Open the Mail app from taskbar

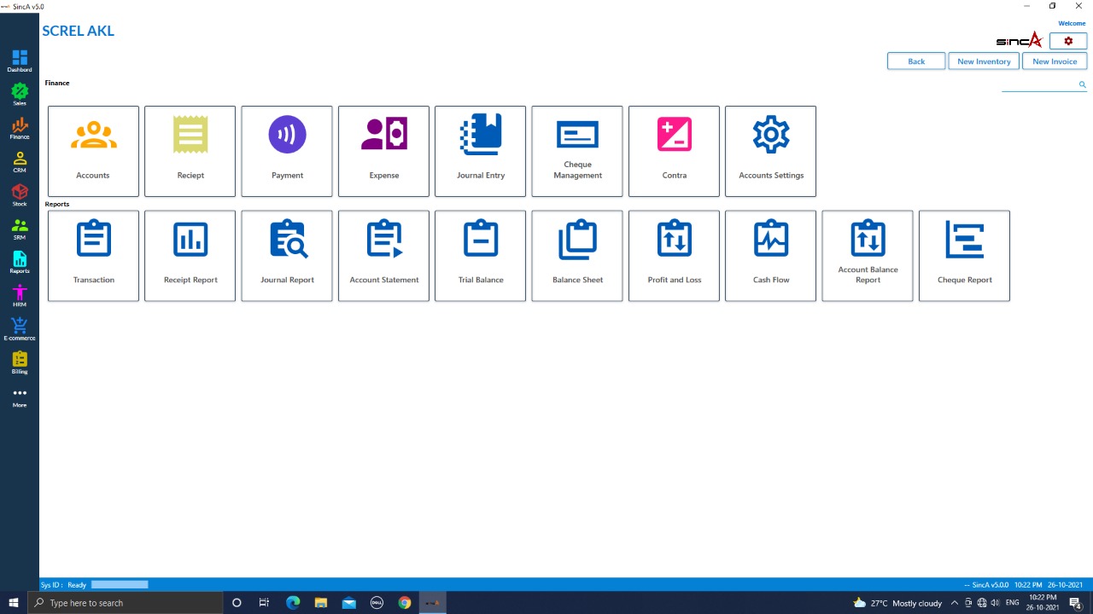[x=349, y=603]
